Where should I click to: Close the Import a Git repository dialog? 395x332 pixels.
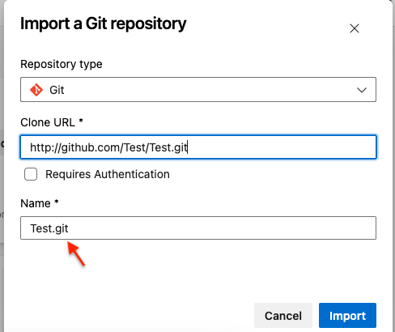[355, 28]
